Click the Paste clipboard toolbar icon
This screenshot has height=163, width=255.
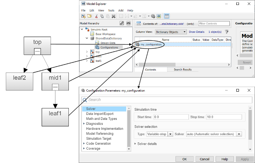point(108,16)
